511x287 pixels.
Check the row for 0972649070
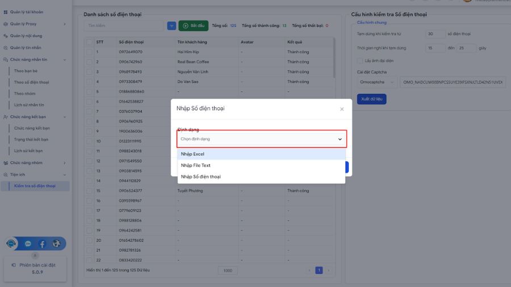pos(89,52)
